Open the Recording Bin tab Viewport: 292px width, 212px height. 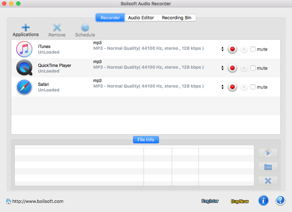tap(177, 18)
